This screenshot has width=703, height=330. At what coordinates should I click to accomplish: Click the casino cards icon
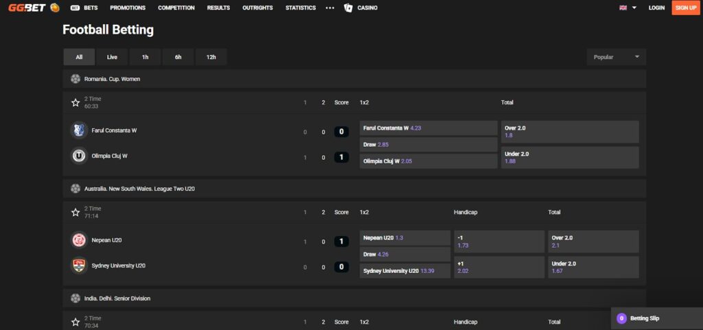(x=348, y=8)
